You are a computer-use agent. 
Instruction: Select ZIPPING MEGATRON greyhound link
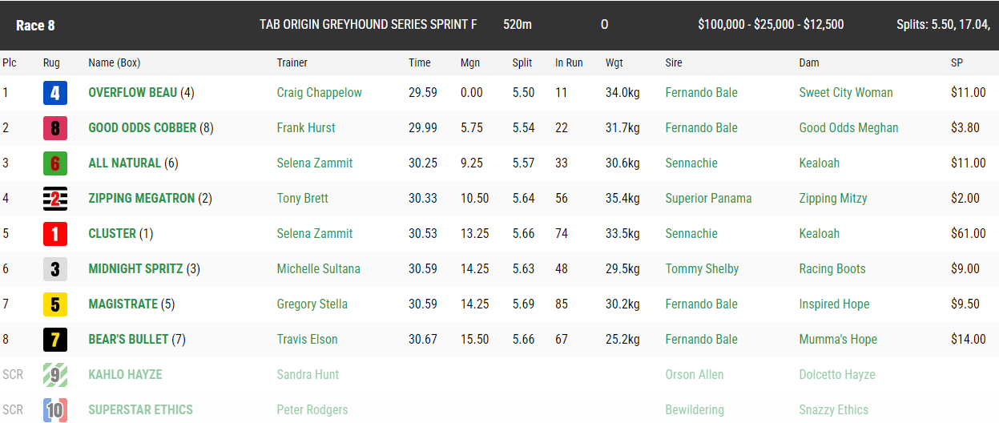[141, 199]
